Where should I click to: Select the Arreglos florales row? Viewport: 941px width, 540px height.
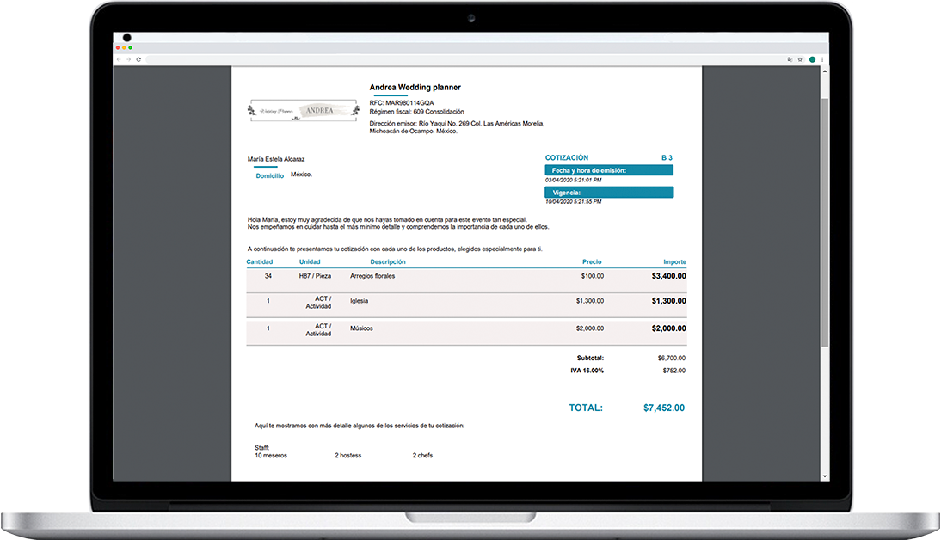pyautogui.click(x=372, y=276)
